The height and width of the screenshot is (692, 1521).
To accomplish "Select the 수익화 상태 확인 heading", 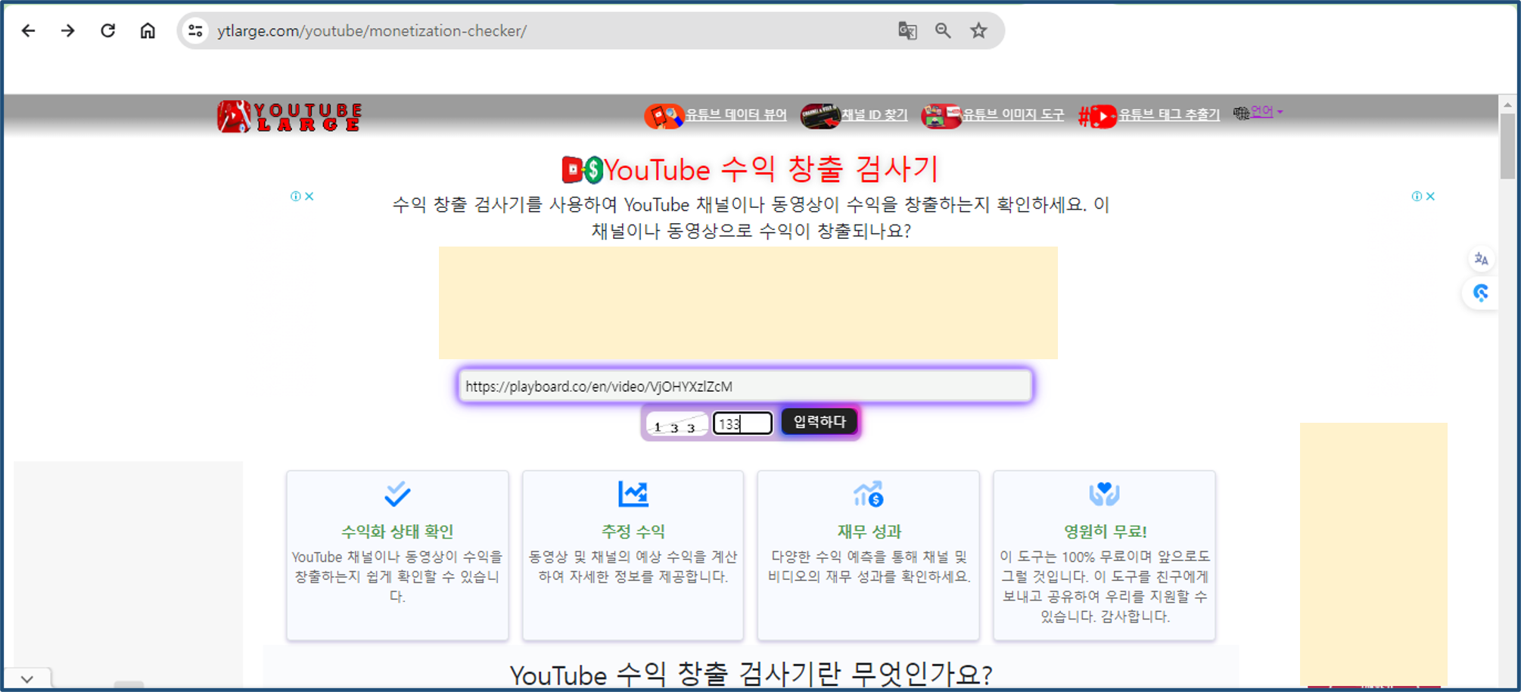I will pos(397,531).
